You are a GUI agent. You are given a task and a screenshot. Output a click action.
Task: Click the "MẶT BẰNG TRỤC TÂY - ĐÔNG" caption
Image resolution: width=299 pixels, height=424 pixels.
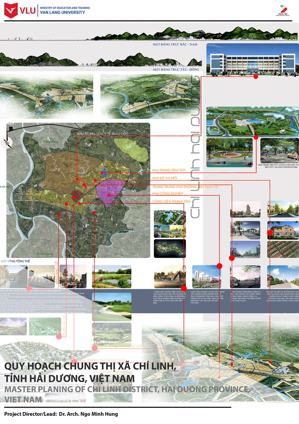pos(176,70)
